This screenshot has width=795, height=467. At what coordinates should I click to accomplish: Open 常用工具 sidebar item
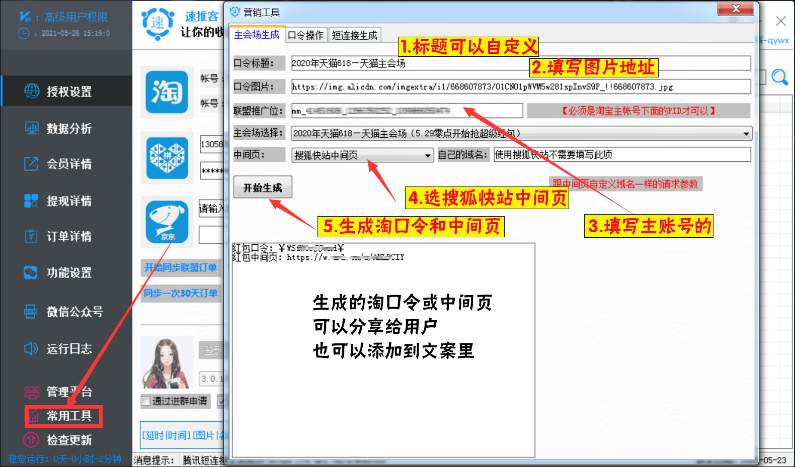coord(64,416)
